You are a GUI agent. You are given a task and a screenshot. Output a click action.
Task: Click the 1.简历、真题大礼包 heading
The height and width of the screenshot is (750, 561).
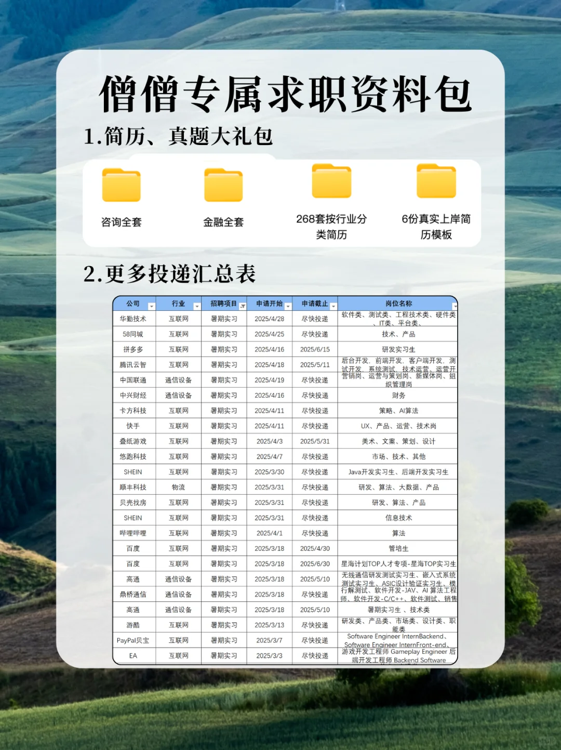(x=178, y=137)
